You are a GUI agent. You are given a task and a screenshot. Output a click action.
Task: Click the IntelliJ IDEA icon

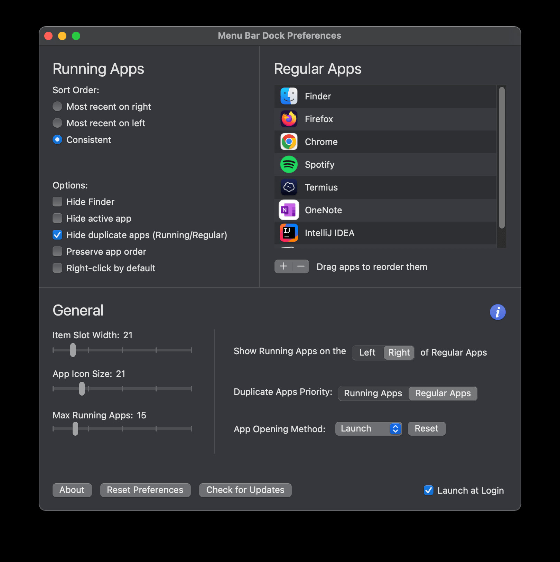coord(289,233)
